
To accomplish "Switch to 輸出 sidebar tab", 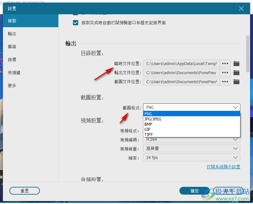I will click(31, 34).
